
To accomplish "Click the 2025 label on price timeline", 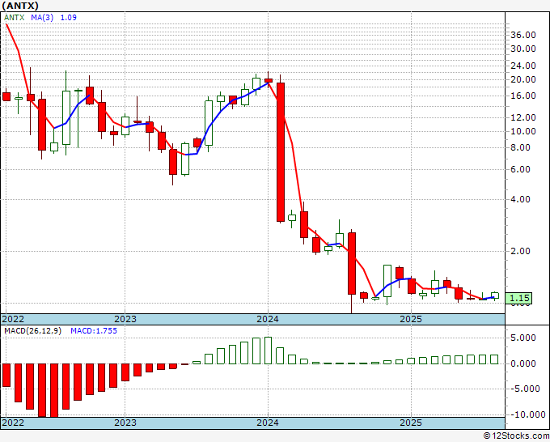I will (411, 320).
